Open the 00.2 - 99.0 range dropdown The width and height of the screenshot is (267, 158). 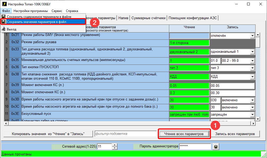(x=252, y=61)
